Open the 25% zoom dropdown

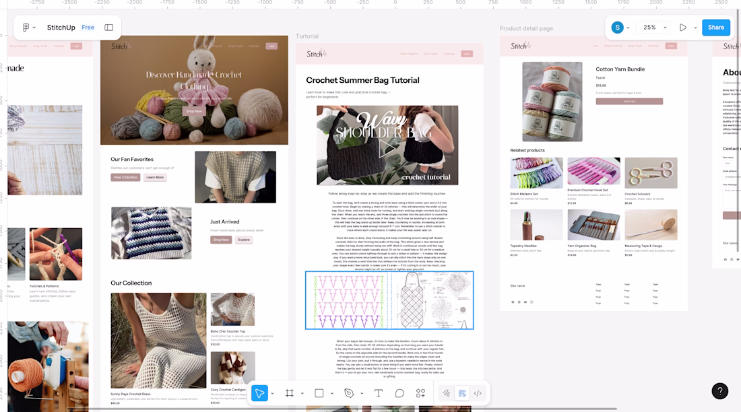654,28
